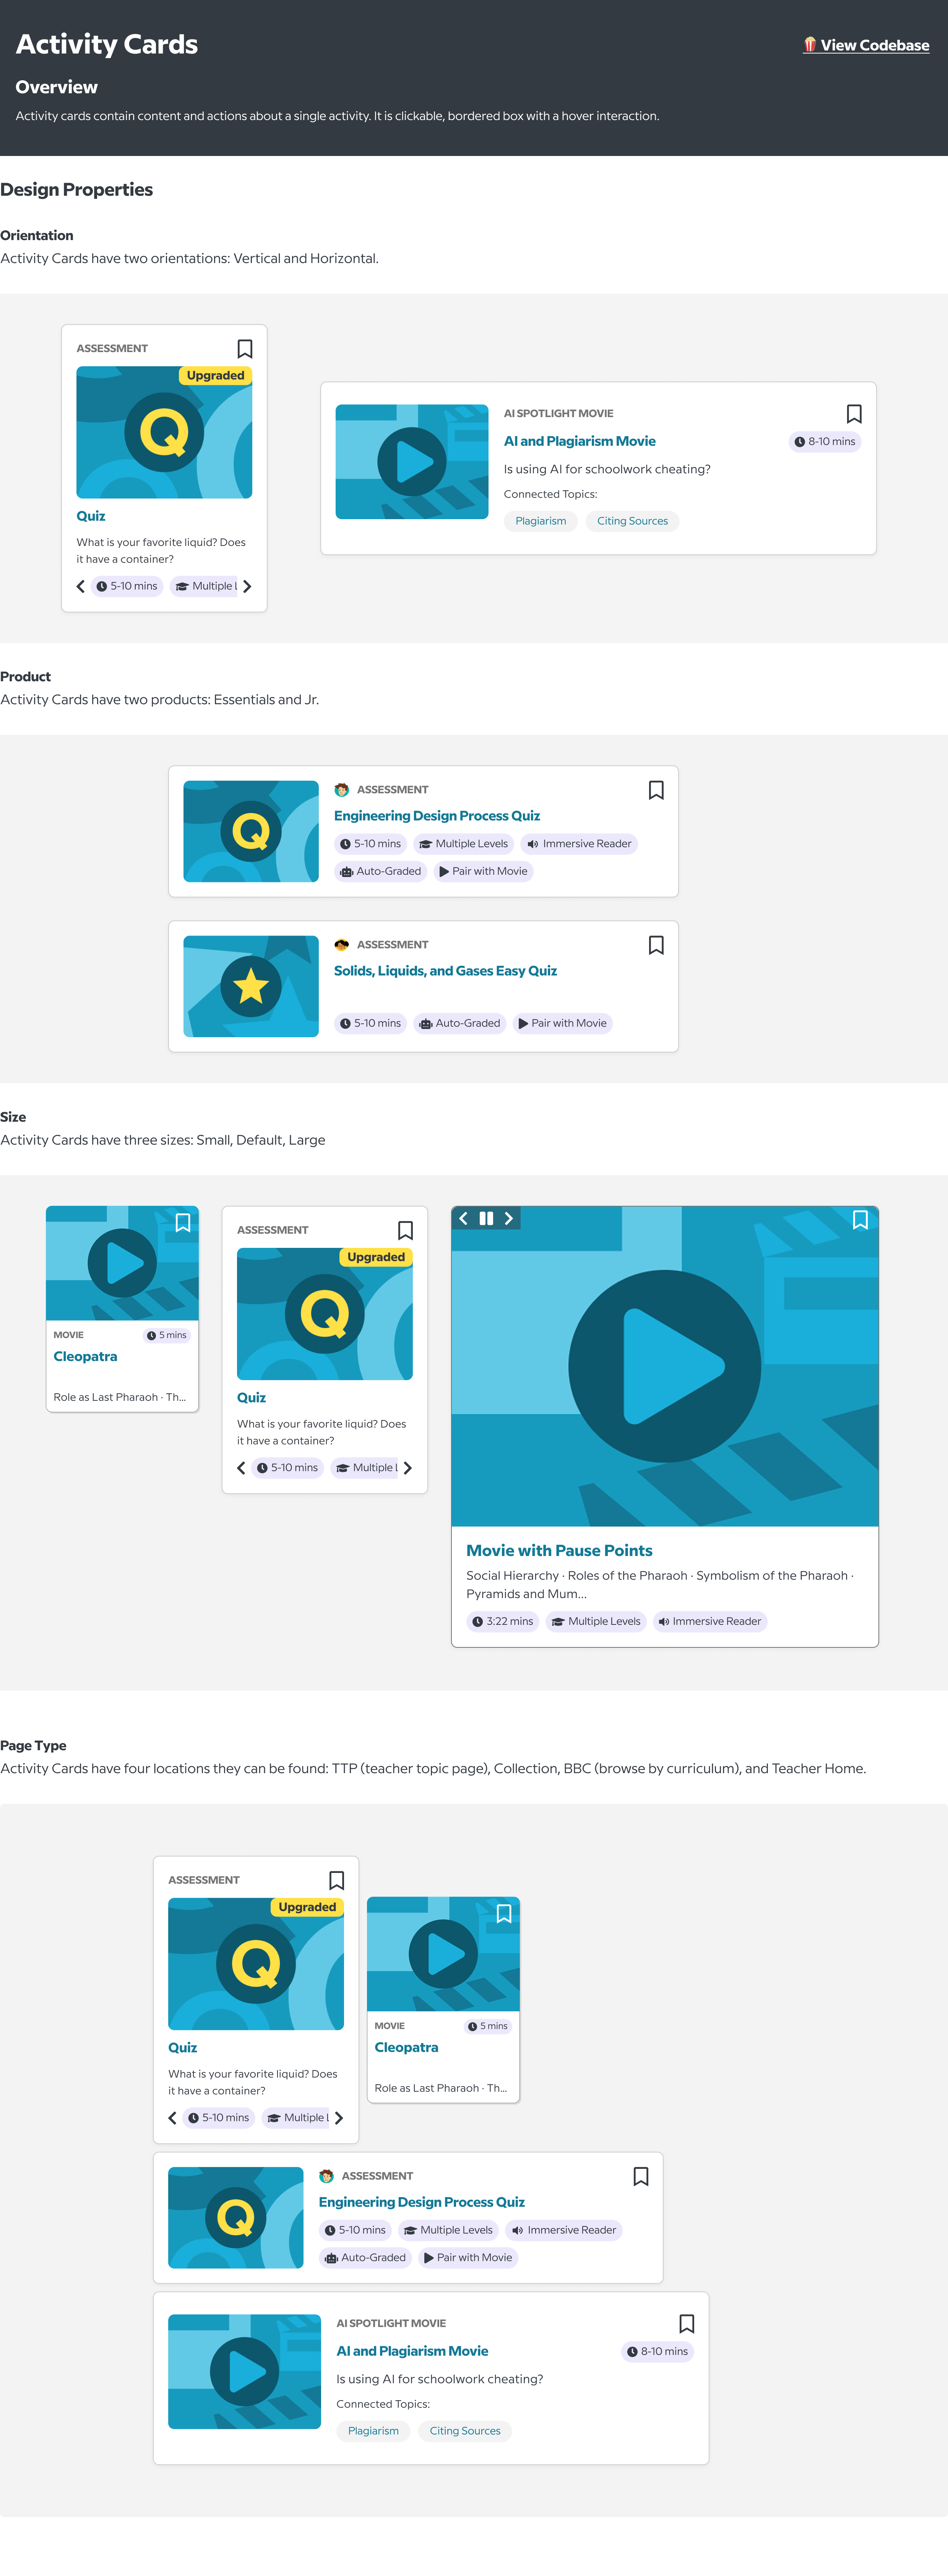Bookmark the Quiz card in the Page Type section
Image resolution: width=948 pixels, height=2576 pixels.
337,1881
